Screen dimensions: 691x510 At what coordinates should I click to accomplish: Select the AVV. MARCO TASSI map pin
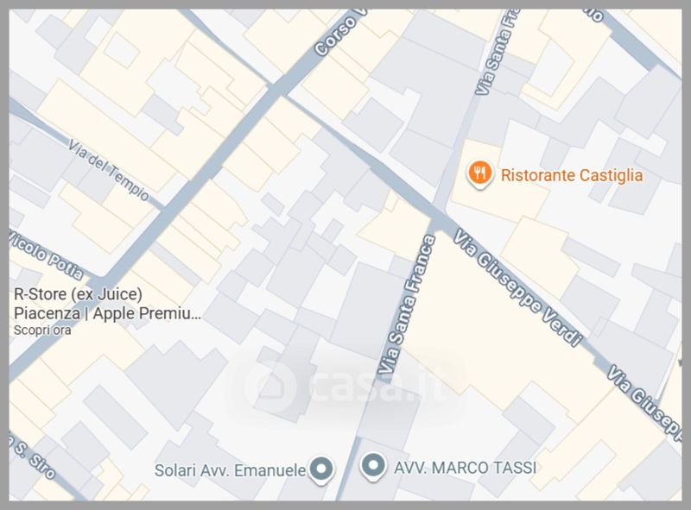click(x=373, y=467)
